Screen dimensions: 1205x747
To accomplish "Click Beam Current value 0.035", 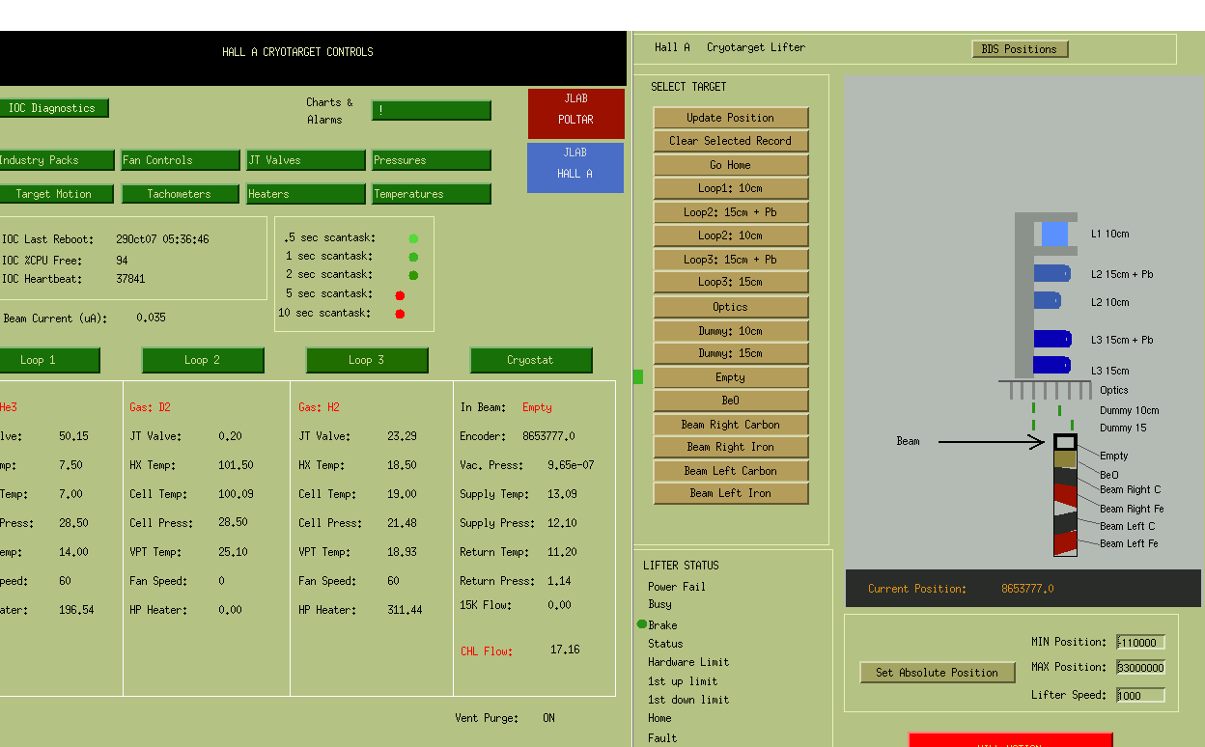I will pyautogui.click(x=151, y=318).
